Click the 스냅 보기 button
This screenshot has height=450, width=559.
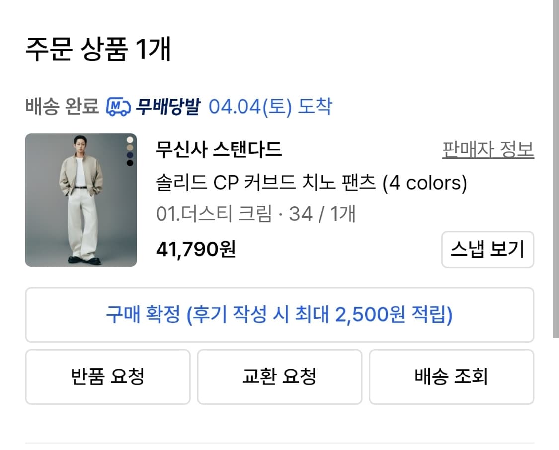[488, 250]
